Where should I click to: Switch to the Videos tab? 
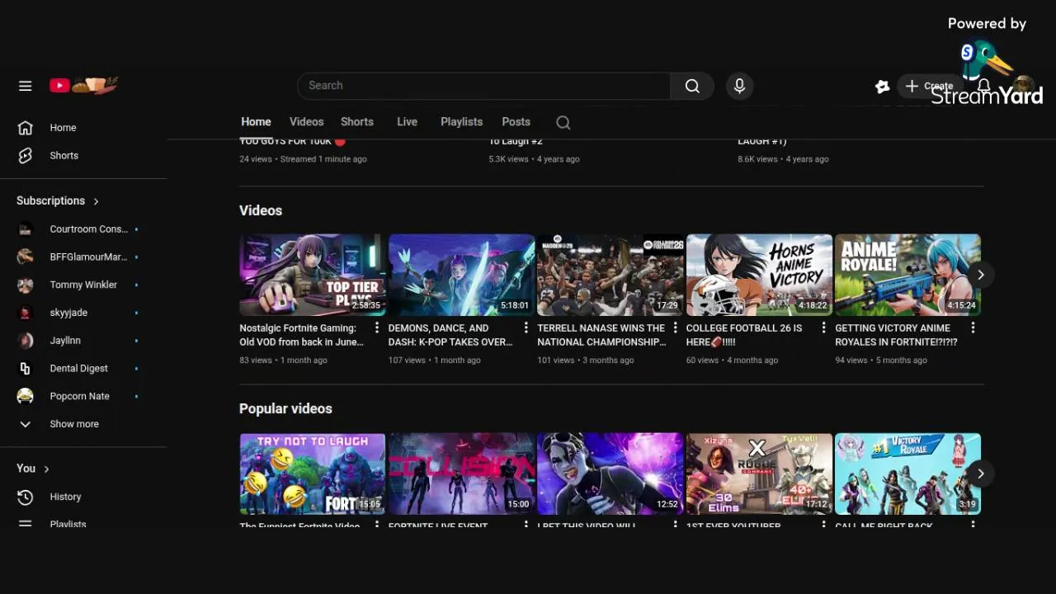[x=306, y=122]
